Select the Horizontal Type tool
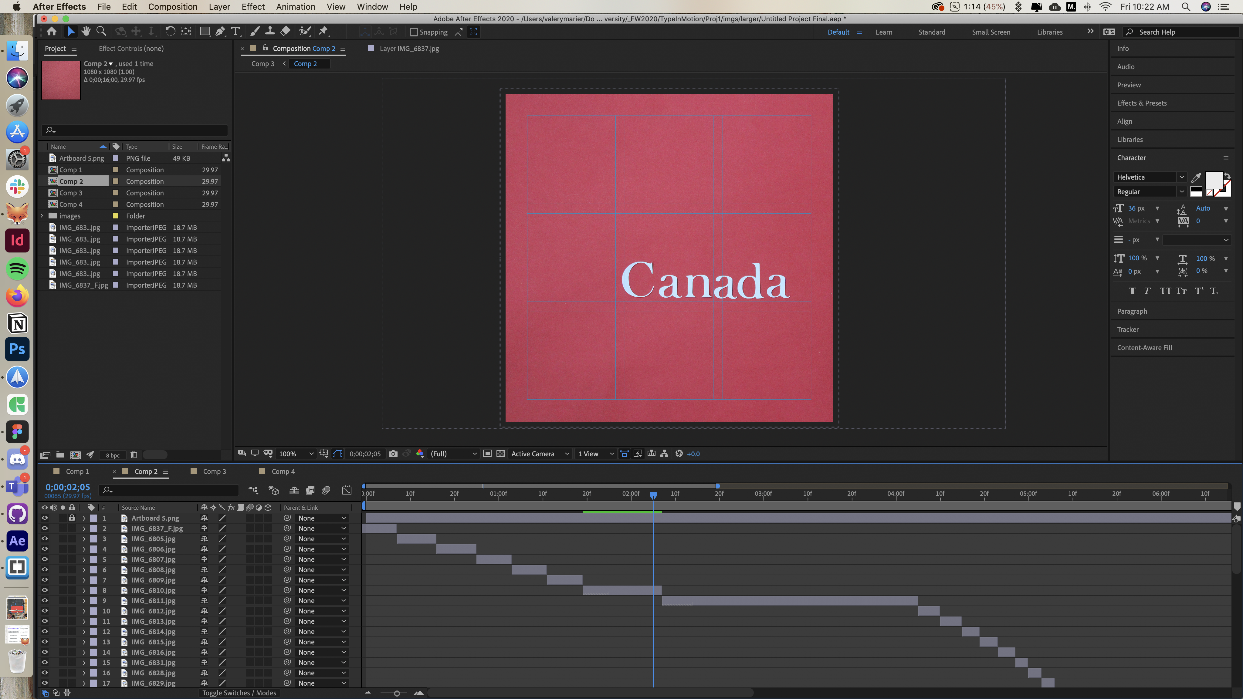 coord(235,32)
